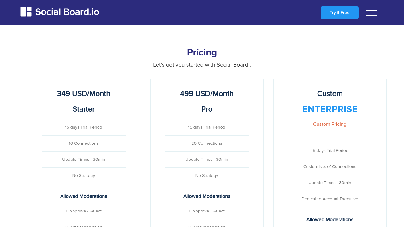Image resolution: width=404 pixels, height=227 pixels.
Task: Click 20 Connections in the Pro plan
Action: click(x=207, y=143)
